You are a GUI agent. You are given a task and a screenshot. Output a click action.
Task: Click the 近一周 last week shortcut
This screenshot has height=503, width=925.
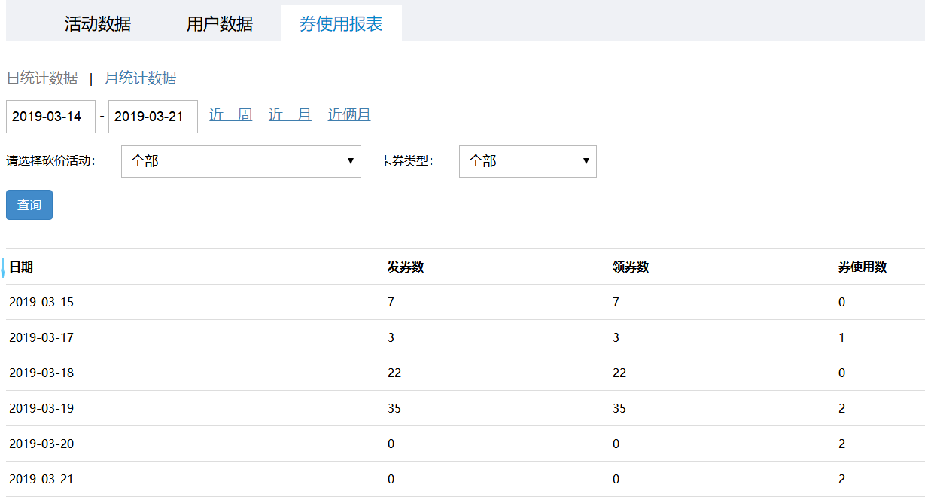(230, 114)
